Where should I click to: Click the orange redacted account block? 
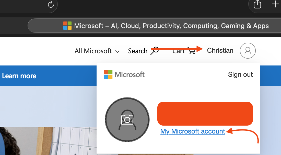(x=205, y=114)
